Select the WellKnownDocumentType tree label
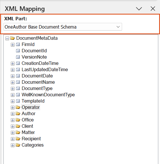Viewport: 160px width, 164px height. (x=48, y=95)
